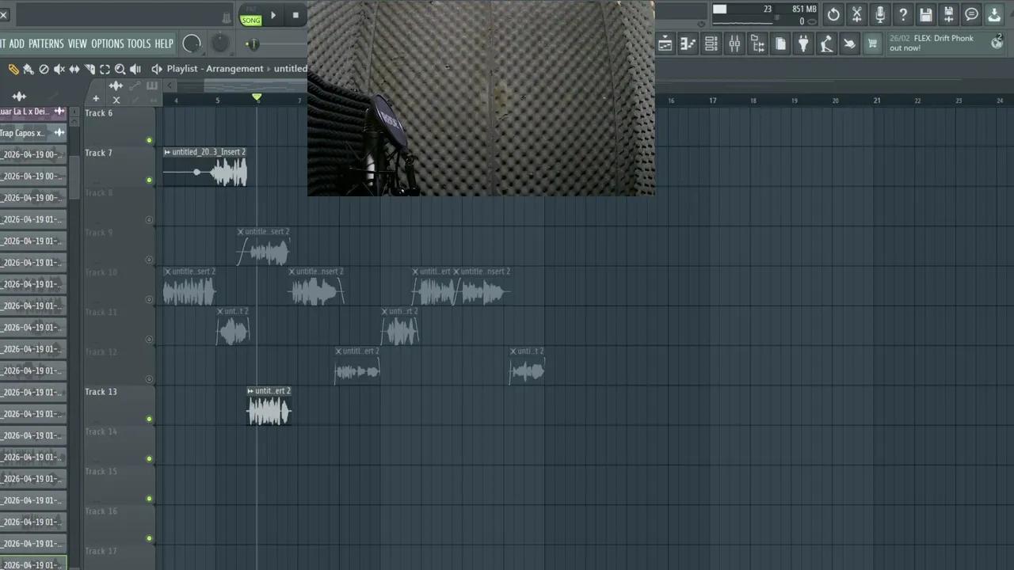
Task: Click the Undo history icon
Action: point(833,14)
